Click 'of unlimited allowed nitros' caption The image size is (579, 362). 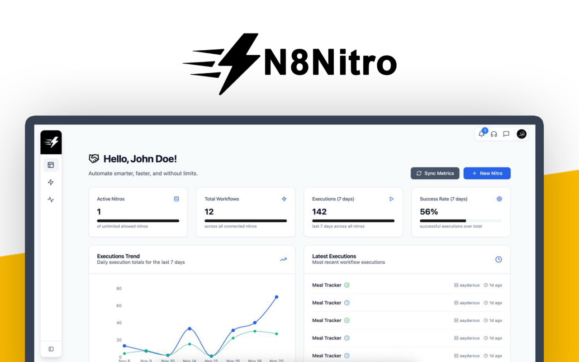122,226
